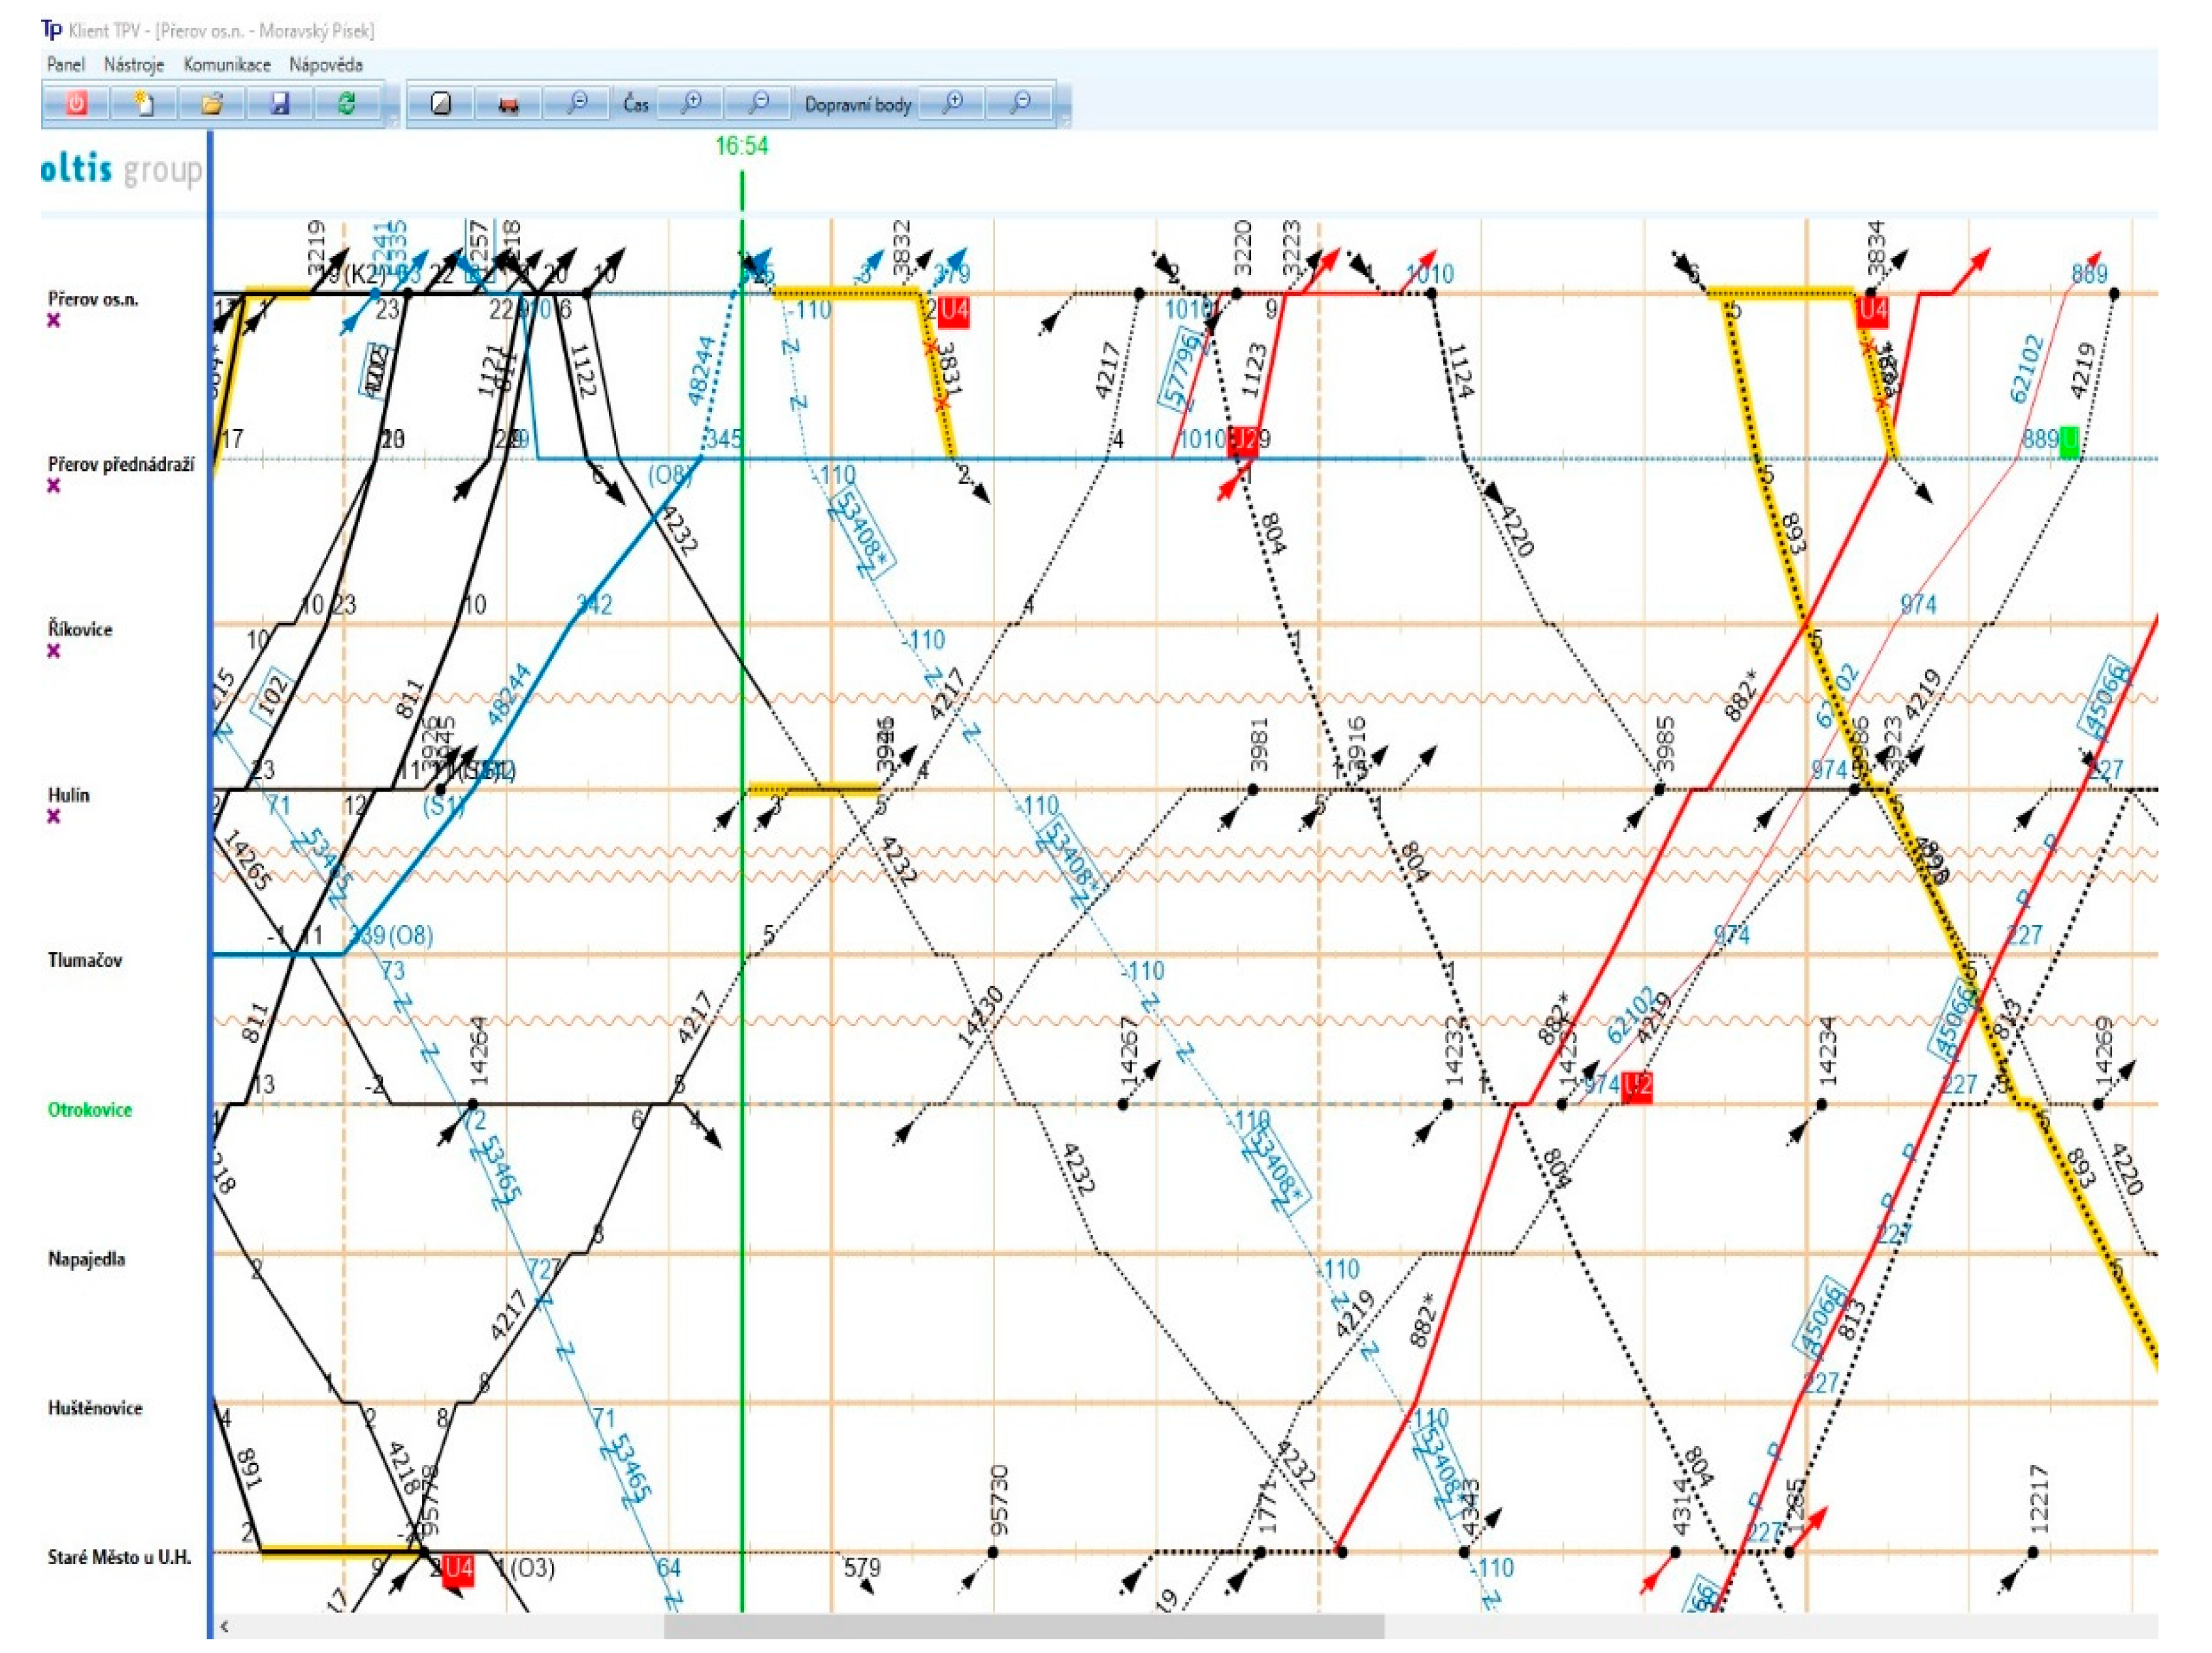Select the Otrokovice station label
The image size is (2212, 1653).
90,1109
